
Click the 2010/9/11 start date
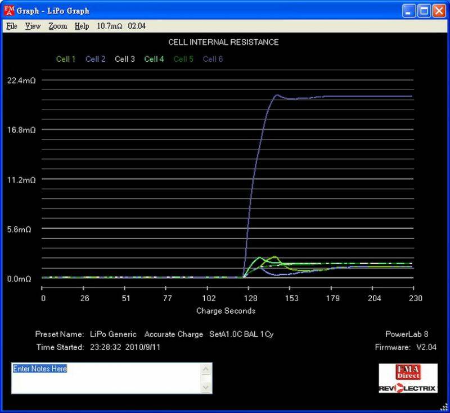point(143,347)
